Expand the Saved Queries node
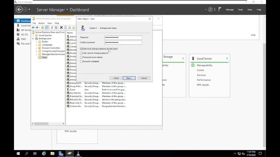Viewport: 280px width, 157px height. coord(33,35)
